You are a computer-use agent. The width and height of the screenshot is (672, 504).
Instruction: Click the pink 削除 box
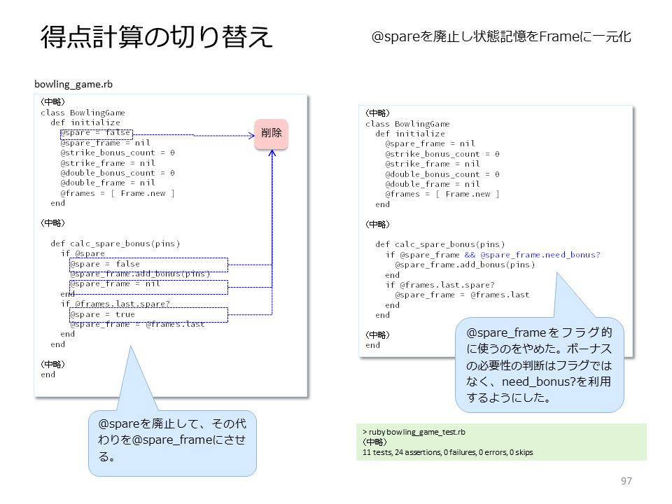tap(272, 134)
